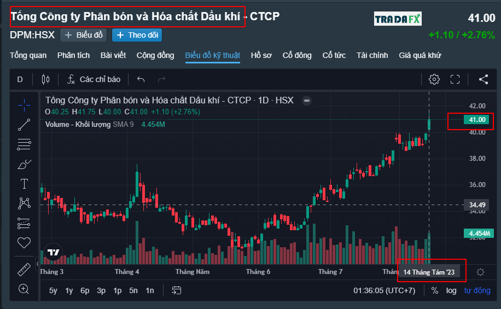This screenshot has width=501, height=309.
Task: Open the Cổ đông tab
Action: click(297, 55)
